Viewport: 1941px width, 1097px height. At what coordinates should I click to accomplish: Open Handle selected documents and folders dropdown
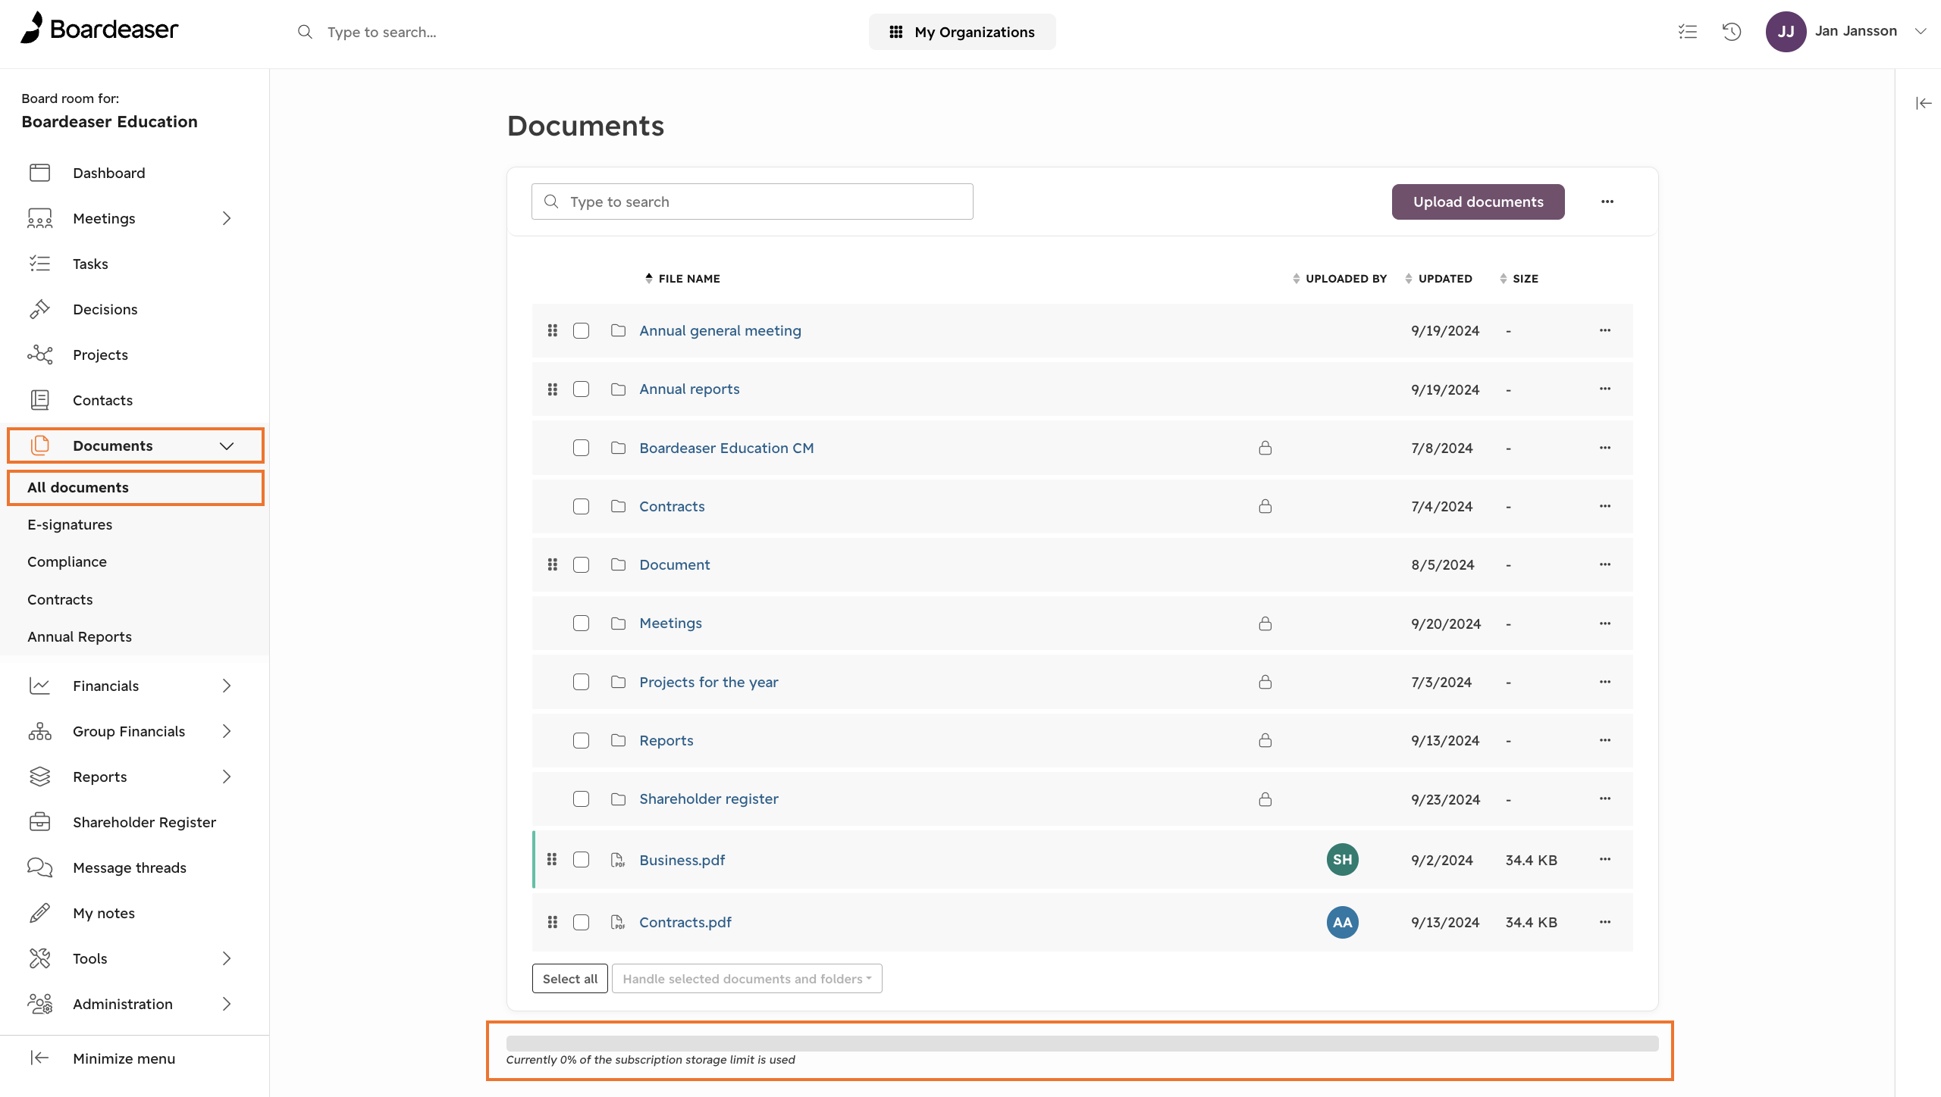coord(747,979)
